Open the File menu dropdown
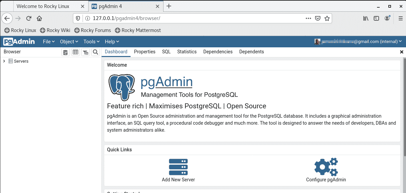 coord(49,42)
